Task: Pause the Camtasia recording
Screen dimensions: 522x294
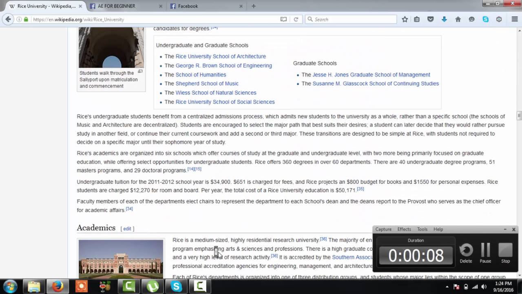Action: [x=485, y=253]
